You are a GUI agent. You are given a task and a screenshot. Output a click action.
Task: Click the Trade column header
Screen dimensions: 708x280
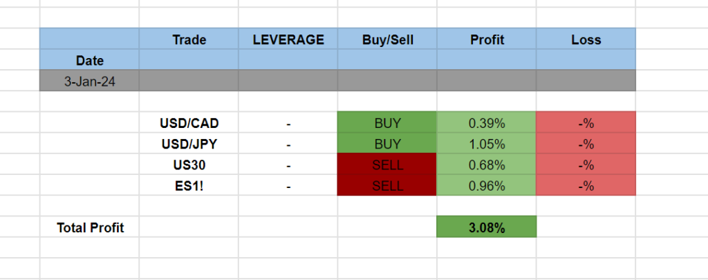click(x=189, y=39)
